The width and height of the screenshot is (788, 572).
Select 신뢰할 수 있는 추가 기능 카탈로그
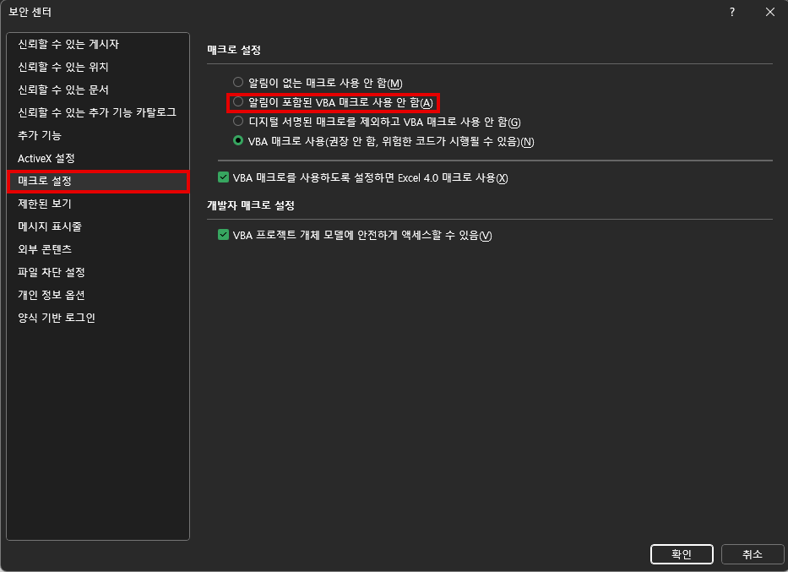click(98, 112)
